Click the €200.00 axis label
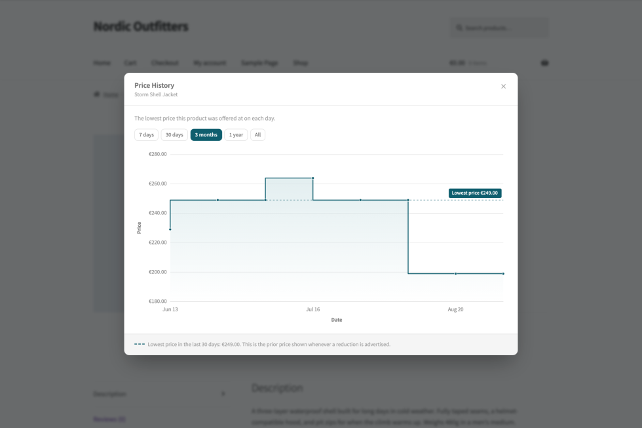 (x=158, y=272)
